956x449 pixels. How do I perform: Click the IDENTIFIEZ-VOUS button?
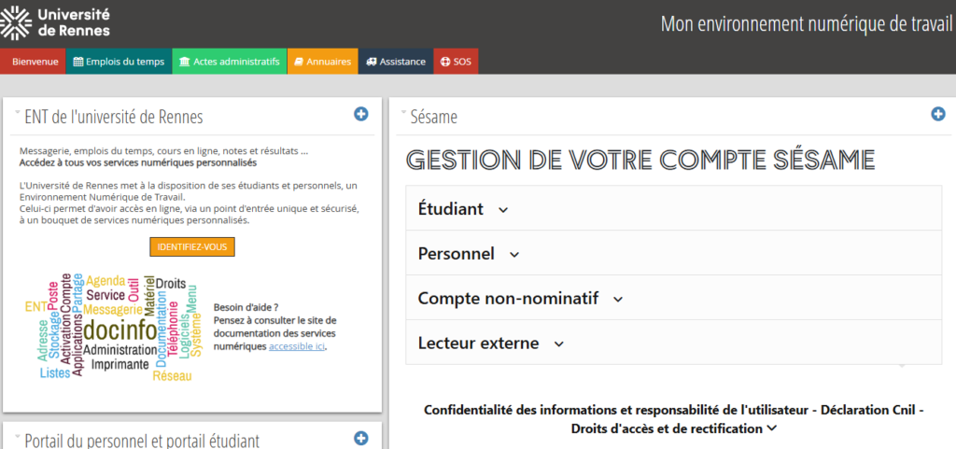pyautogui.click(x=192, y=247)
